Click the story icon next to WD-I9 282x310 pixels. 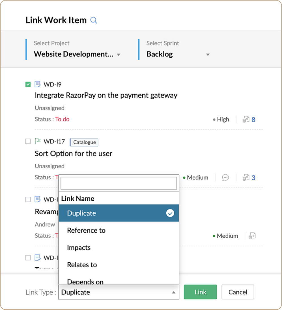pos(38,84)
